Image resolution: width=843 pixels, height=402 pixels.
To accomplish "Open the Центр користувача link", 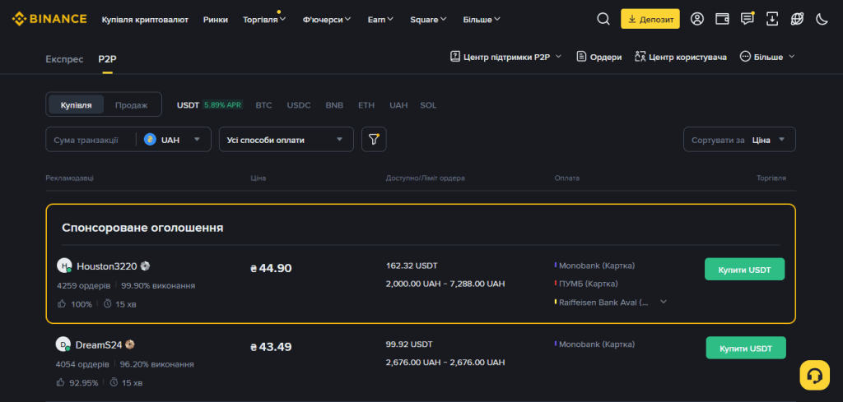I will click(687, 57).
